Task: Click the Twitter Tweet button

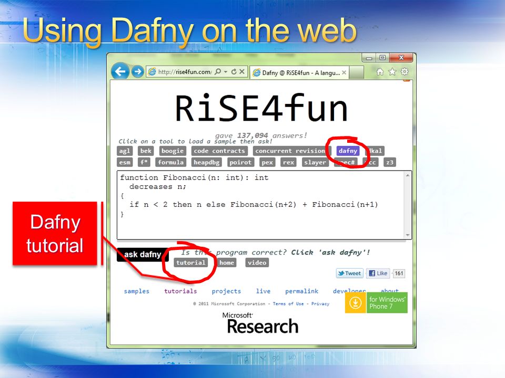Action: pyautogui.click(x=349, y=273)
